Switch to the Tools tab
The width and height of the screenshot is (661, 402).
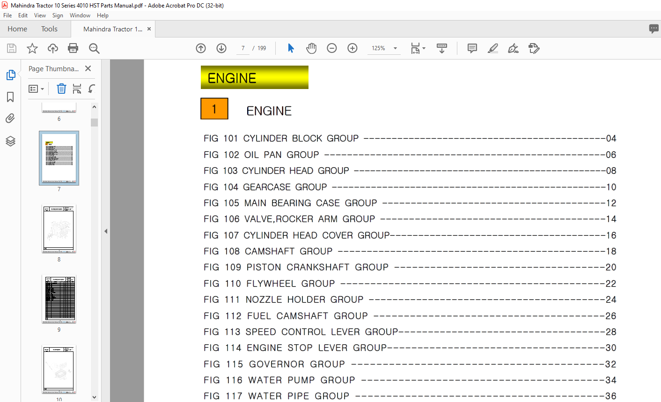pyautogui.click(x=49, y=29)
